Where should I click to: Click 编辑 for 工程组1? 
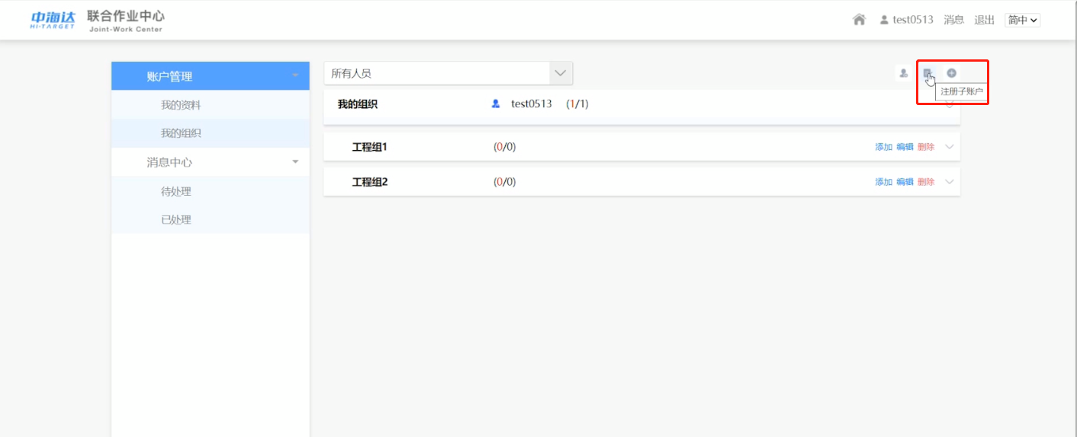[905, 147]
